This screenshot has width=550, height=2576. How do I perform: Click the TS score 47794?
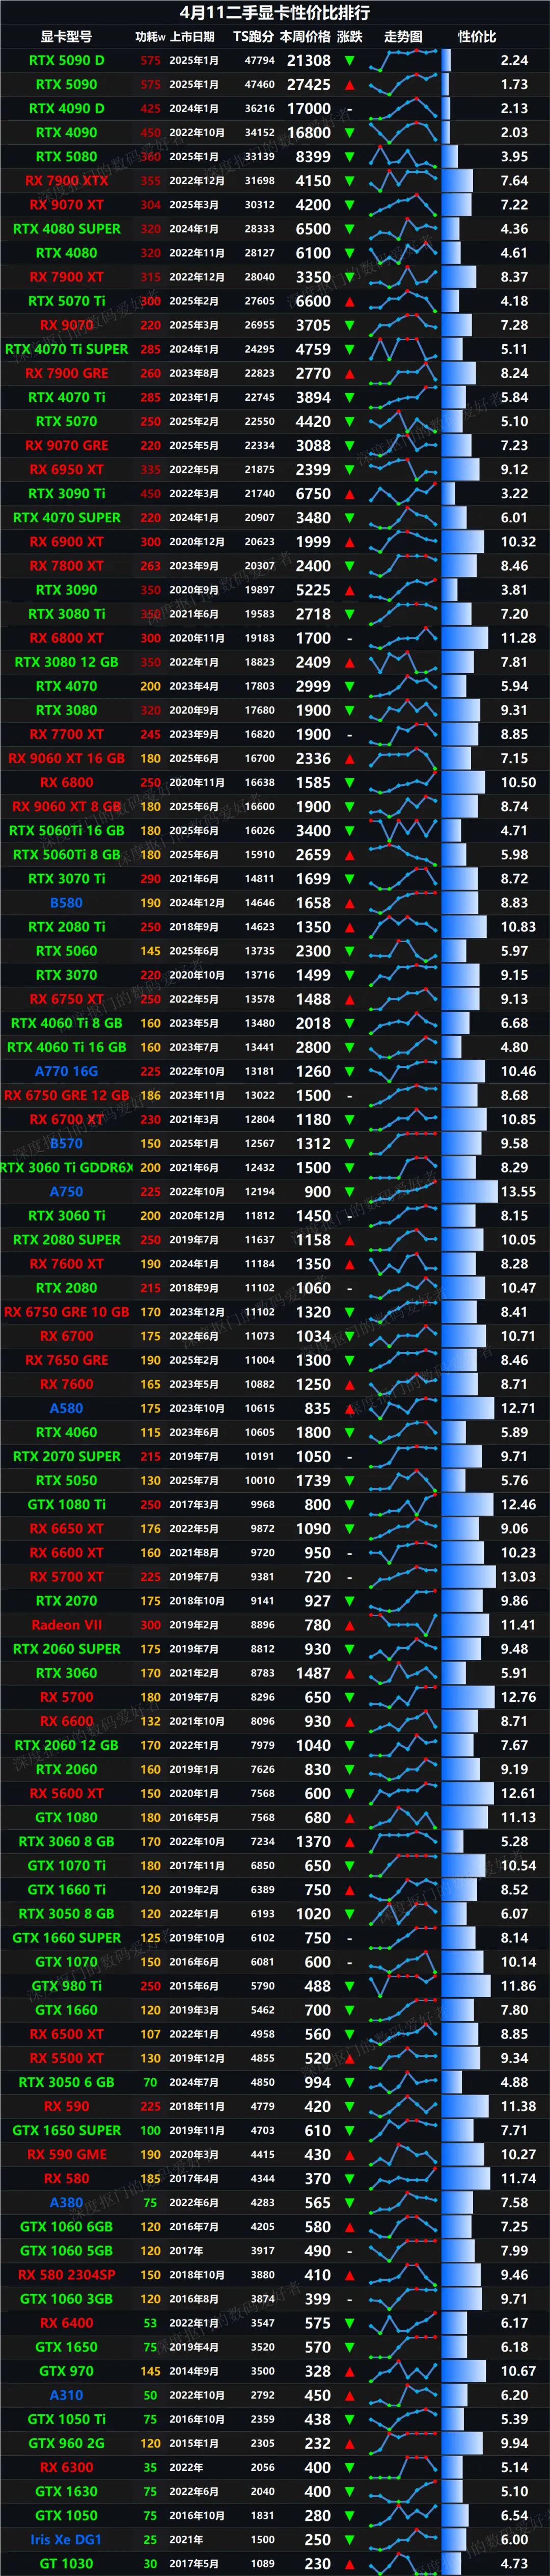pyautogui.click(x=260, y=61)
